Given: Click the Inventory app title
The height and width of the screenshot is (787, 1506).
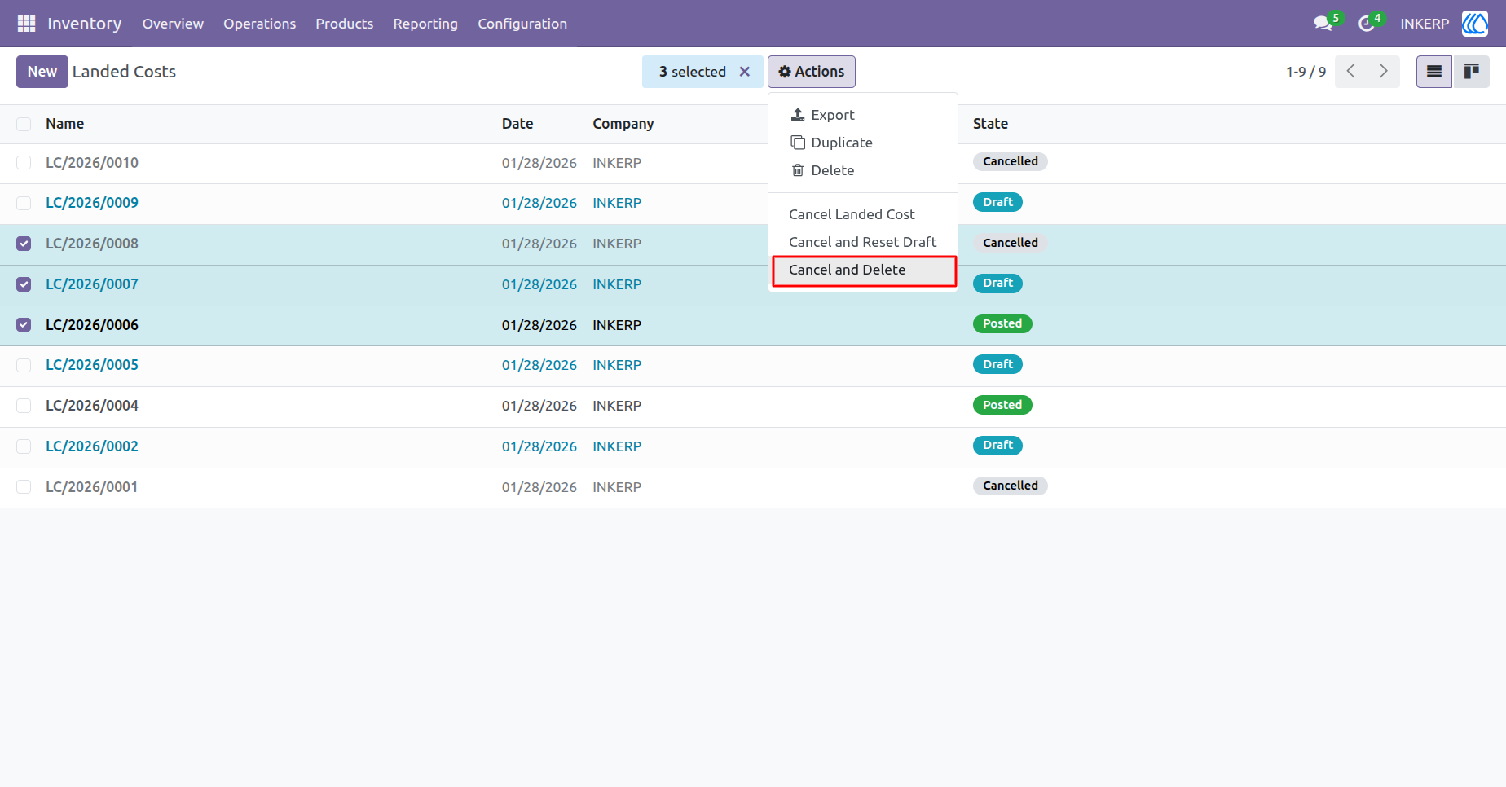Looking at the screenshot, I should click(84, 24).
